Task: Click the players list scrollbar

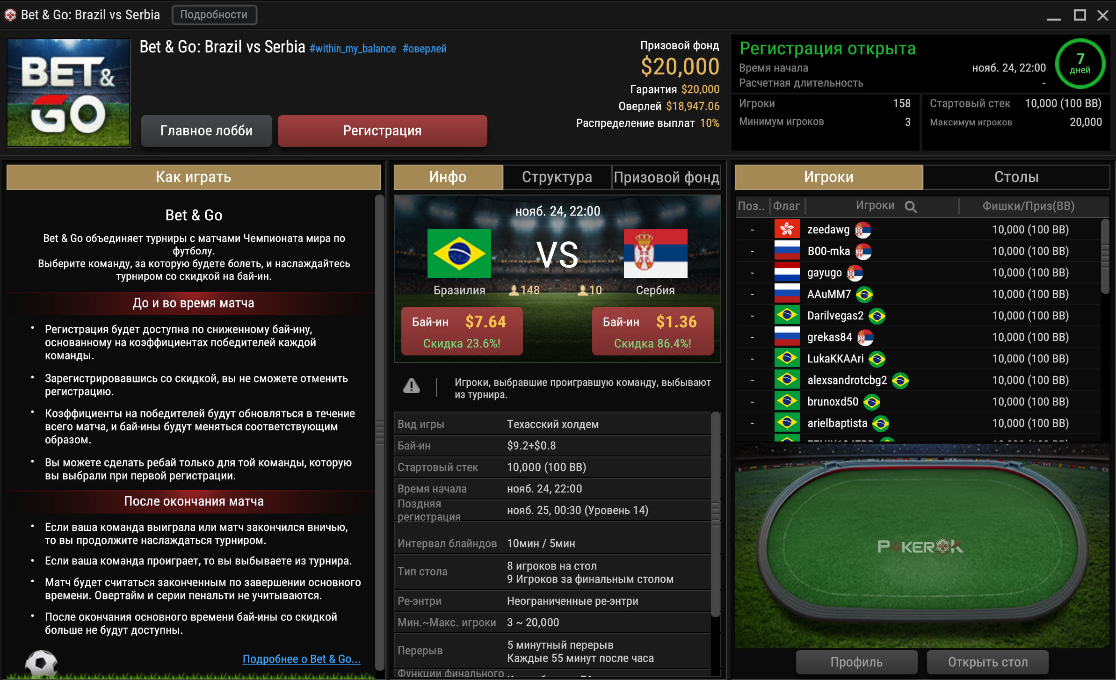Action: coord(1105,256)
